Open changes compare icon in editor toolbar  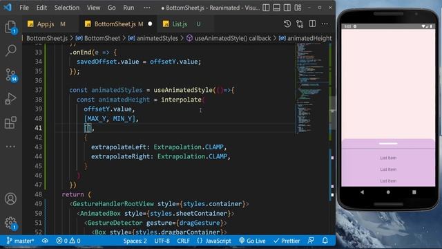point(300,24)
